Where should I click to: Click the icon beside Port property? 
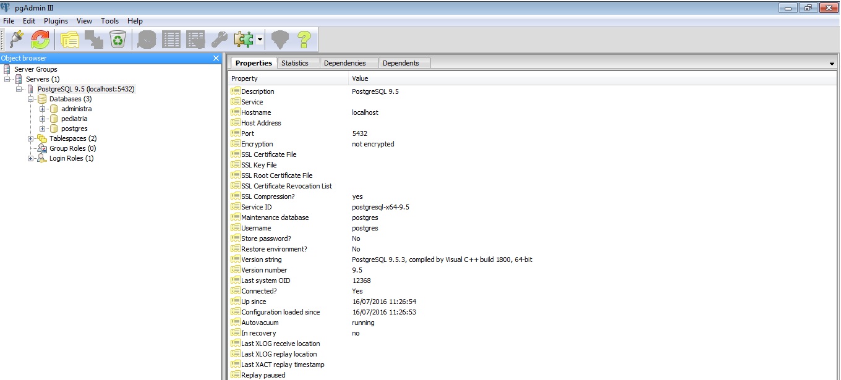pos(235,133)
